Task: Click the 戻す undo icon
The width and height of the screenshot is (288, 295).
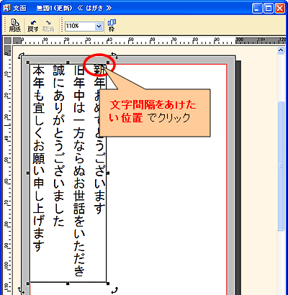Action: (x=32, y=26)
